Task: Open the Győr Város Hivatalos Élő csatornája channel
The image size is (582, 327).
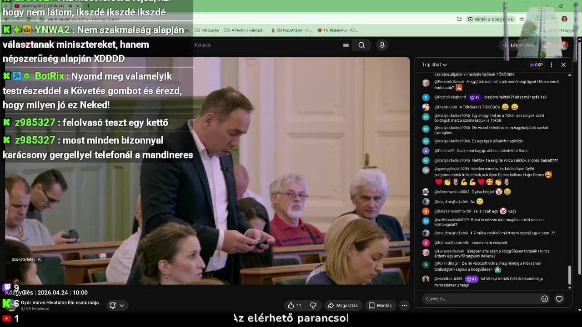Action: tap(60, 302)
